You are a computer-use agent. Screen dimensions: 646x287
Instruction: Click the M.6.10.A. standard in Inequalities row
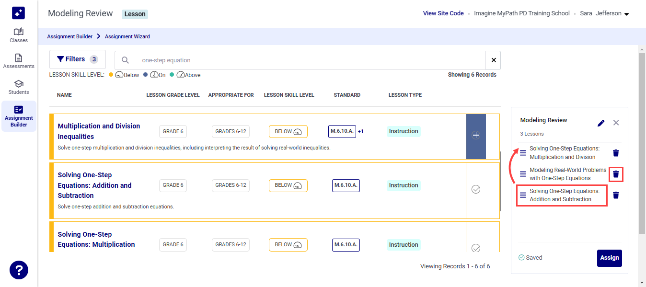(x=342, y=131)
